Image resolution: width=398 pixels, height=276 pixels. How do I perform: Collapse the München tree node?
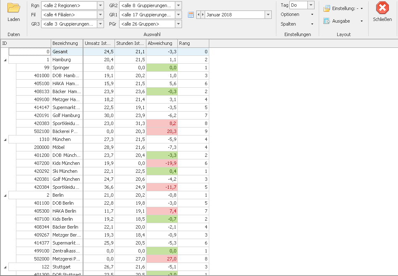point(5,139)
